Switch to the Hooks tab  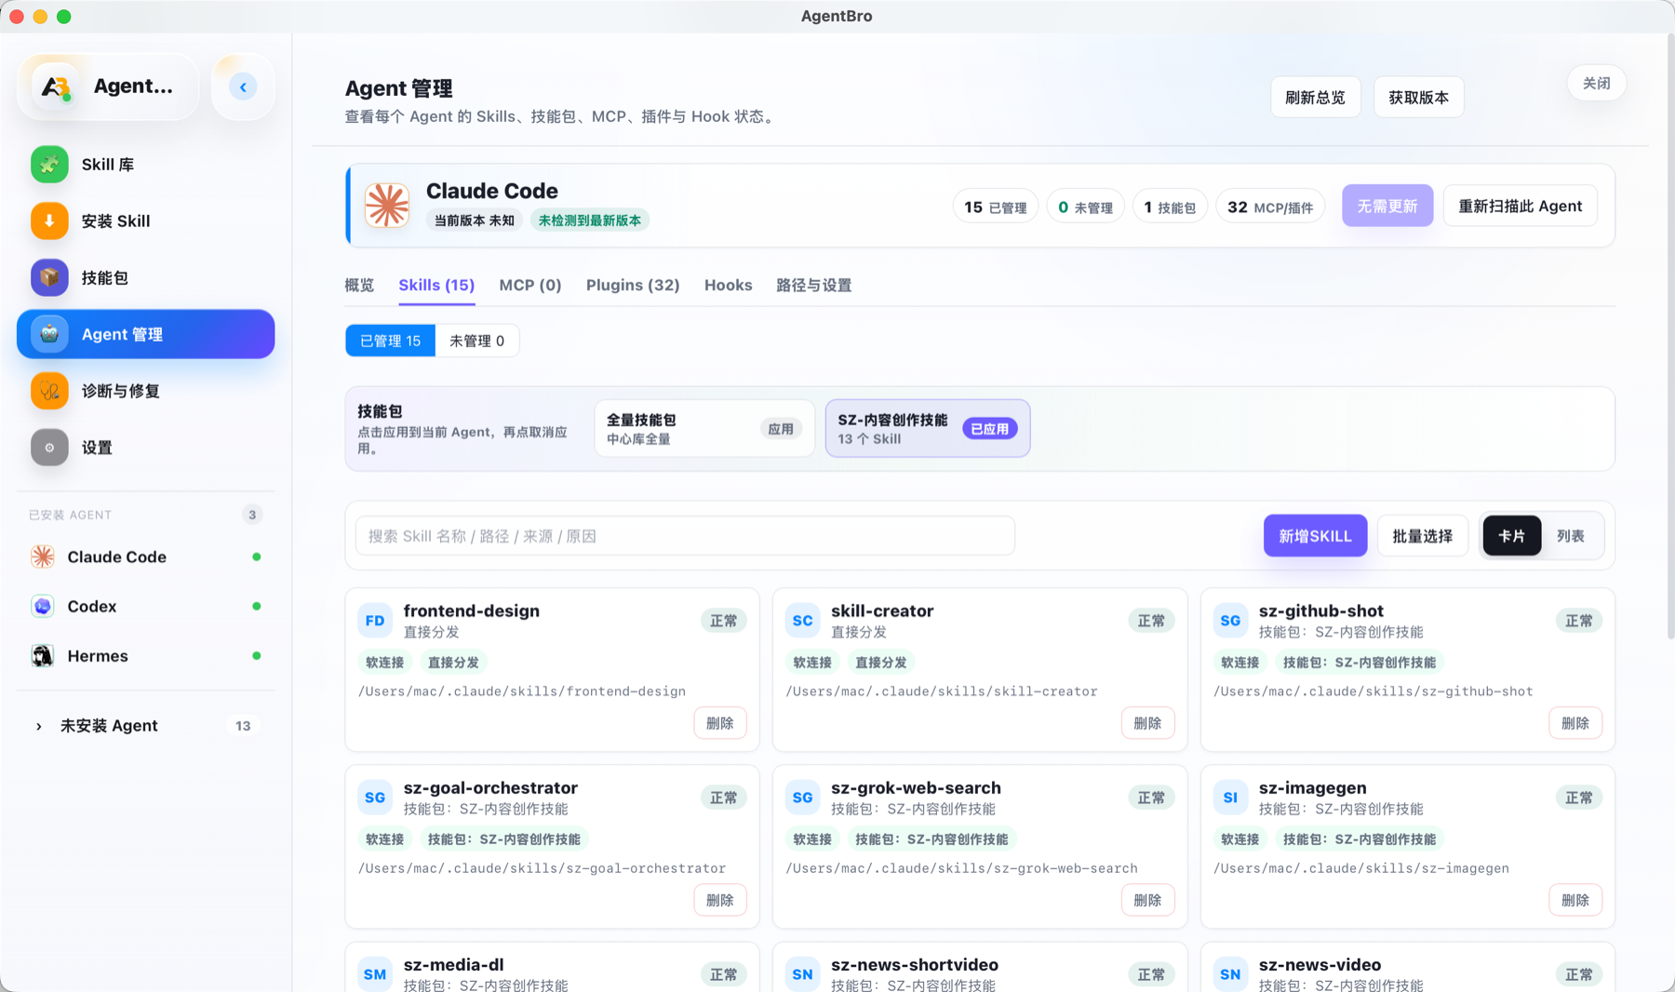click(x=728, y=285)
